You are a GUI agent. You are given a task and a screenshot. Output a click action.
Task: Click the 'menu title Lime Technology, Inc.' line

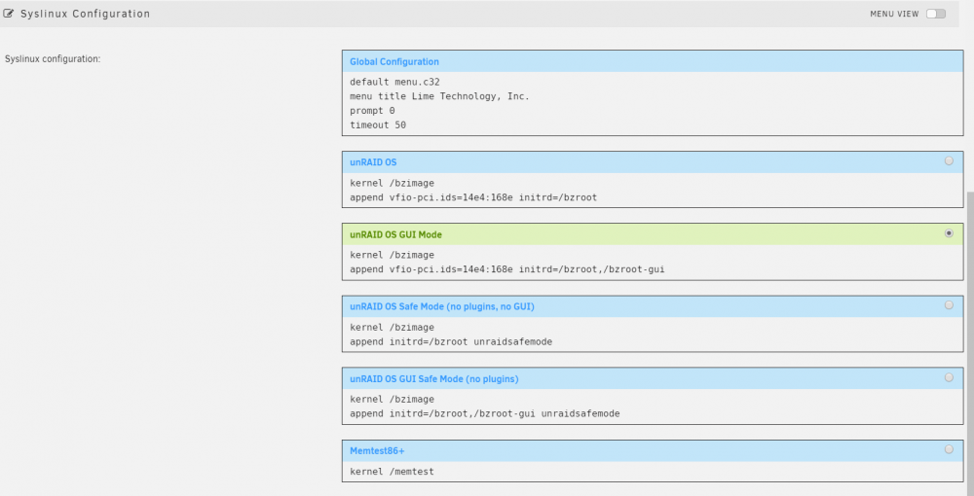(x=439, y=96)
